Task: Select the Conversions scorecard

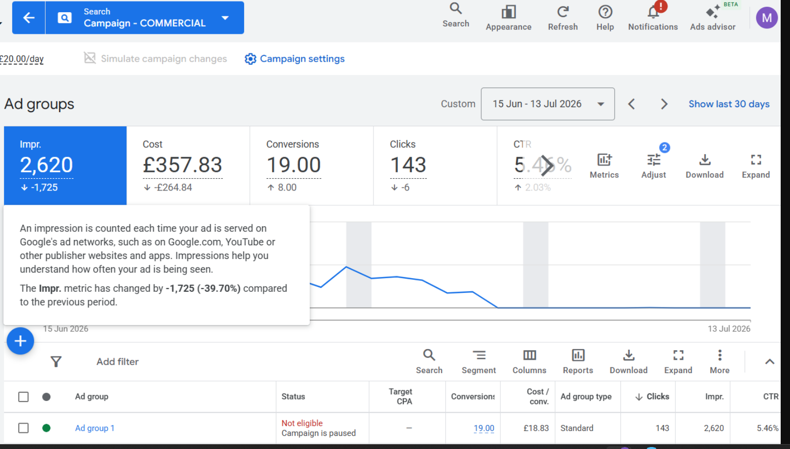Action: pos(312,165)
